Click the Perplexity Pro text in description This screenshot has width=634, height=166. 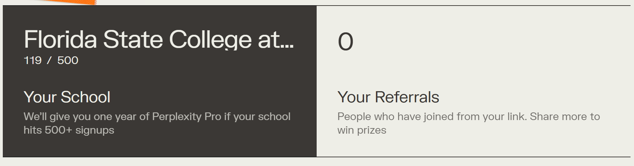[x=187, y=117]
